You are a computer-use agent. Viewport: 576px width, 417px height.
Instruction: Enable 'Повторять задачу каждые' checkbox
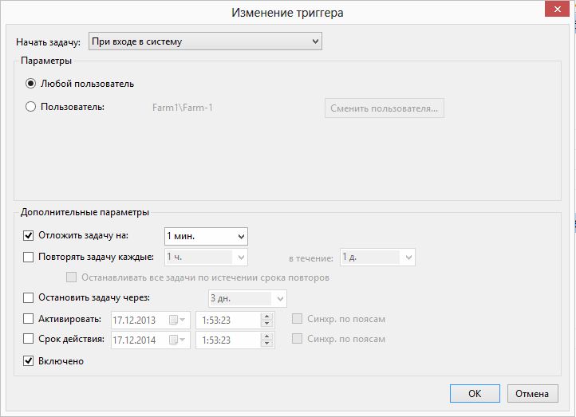pos(28,257)
